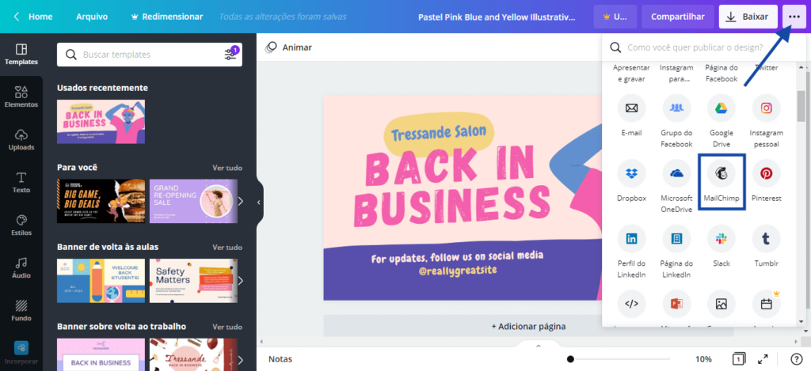Click the zoom slider handle

point(570,359)
